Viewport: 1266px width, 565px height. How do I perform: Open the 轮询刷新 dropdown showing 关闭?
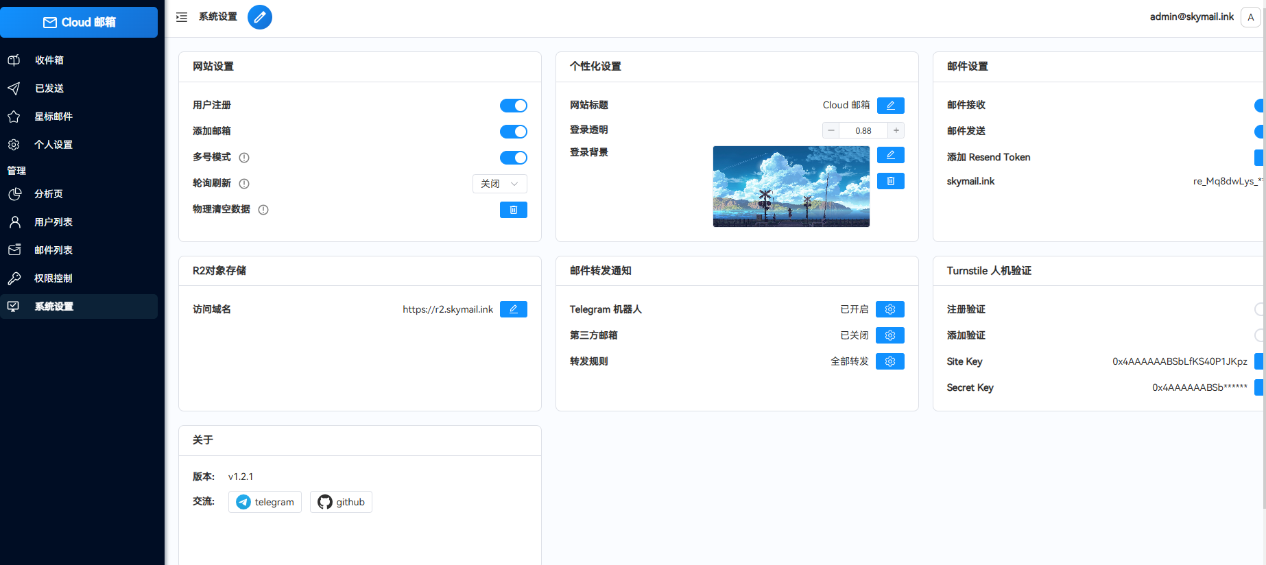pos(500,184)
